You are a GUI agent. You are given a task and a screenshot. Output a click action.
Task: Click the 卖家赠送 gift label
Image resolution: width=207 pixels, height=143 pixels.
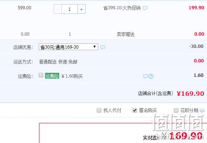pos(125,35)
